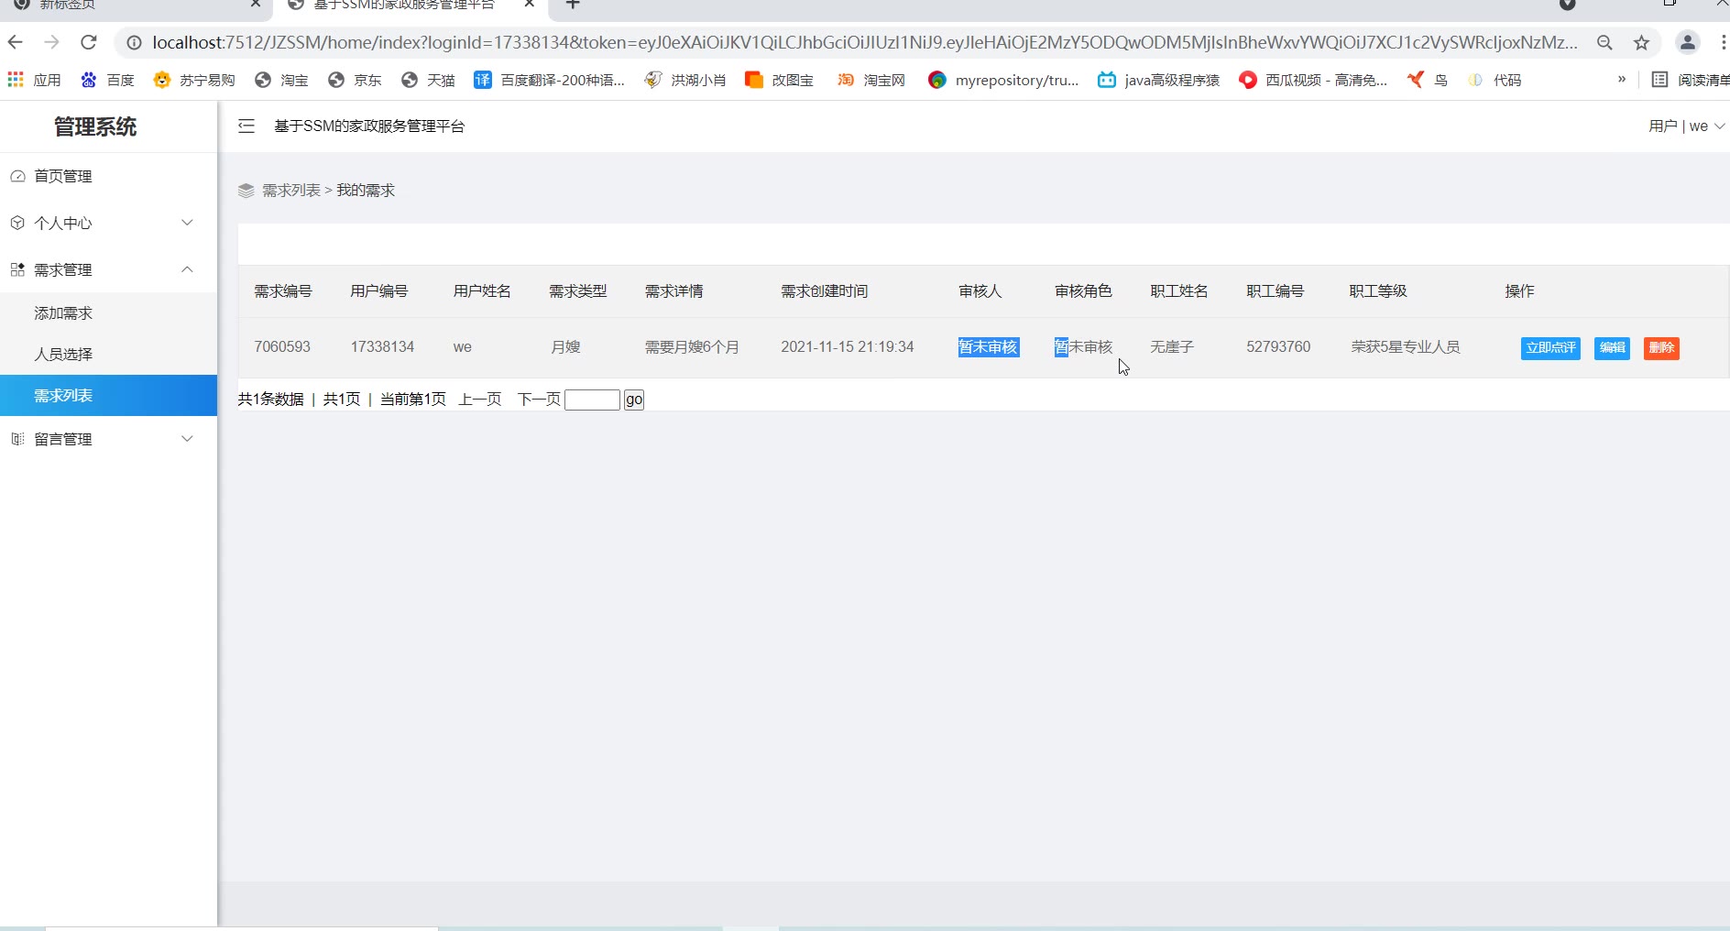Open 首页管理 in the sidebar
This screenshot has width=1730, height=931.
point(108,176)
